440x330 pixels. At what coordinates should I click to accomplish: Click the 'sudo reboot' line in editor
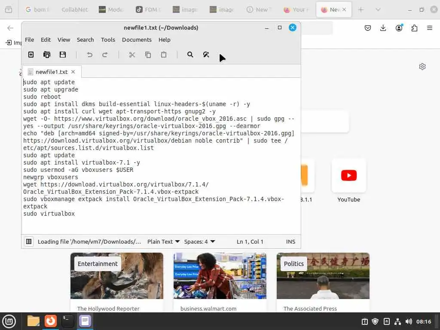coord(42,97)
